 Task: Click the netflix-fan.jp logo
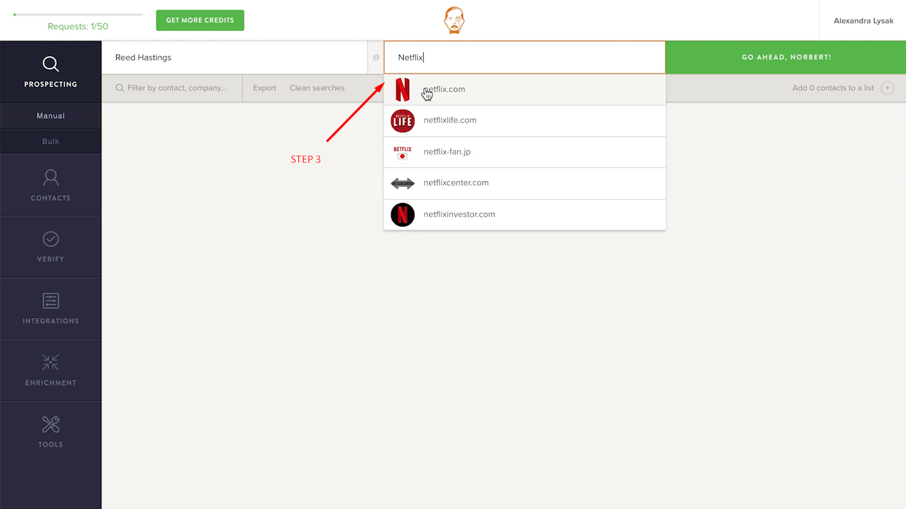click(x=403, y=152)
